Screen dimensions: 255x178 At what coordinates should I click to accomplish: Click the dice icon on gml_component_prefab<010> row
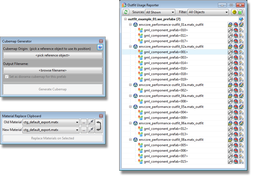pyautogui.click(x=230, y=30)
